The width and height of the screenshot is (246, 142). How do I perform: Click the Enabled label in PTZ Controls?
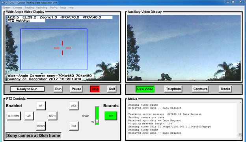point(14,106)
